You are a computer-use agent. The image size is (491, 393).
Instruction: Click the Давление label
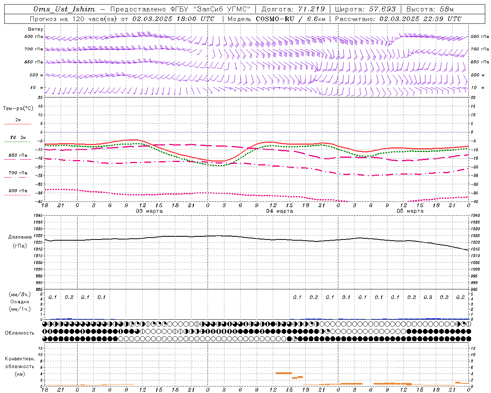click(x=20, y=237)
